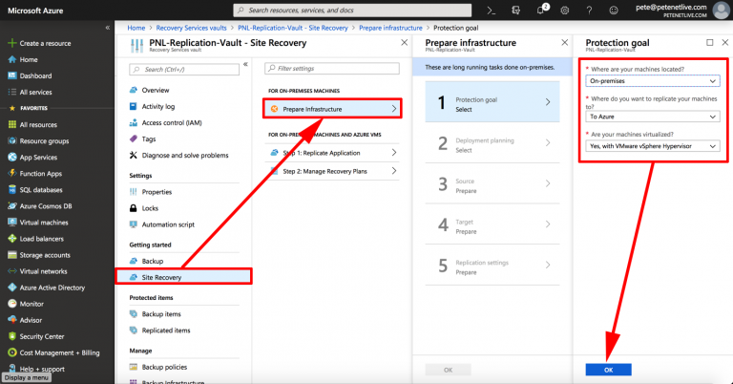Select step 1 Protection goal
Screen dimensions: 733x384
[x=492, y=102]
